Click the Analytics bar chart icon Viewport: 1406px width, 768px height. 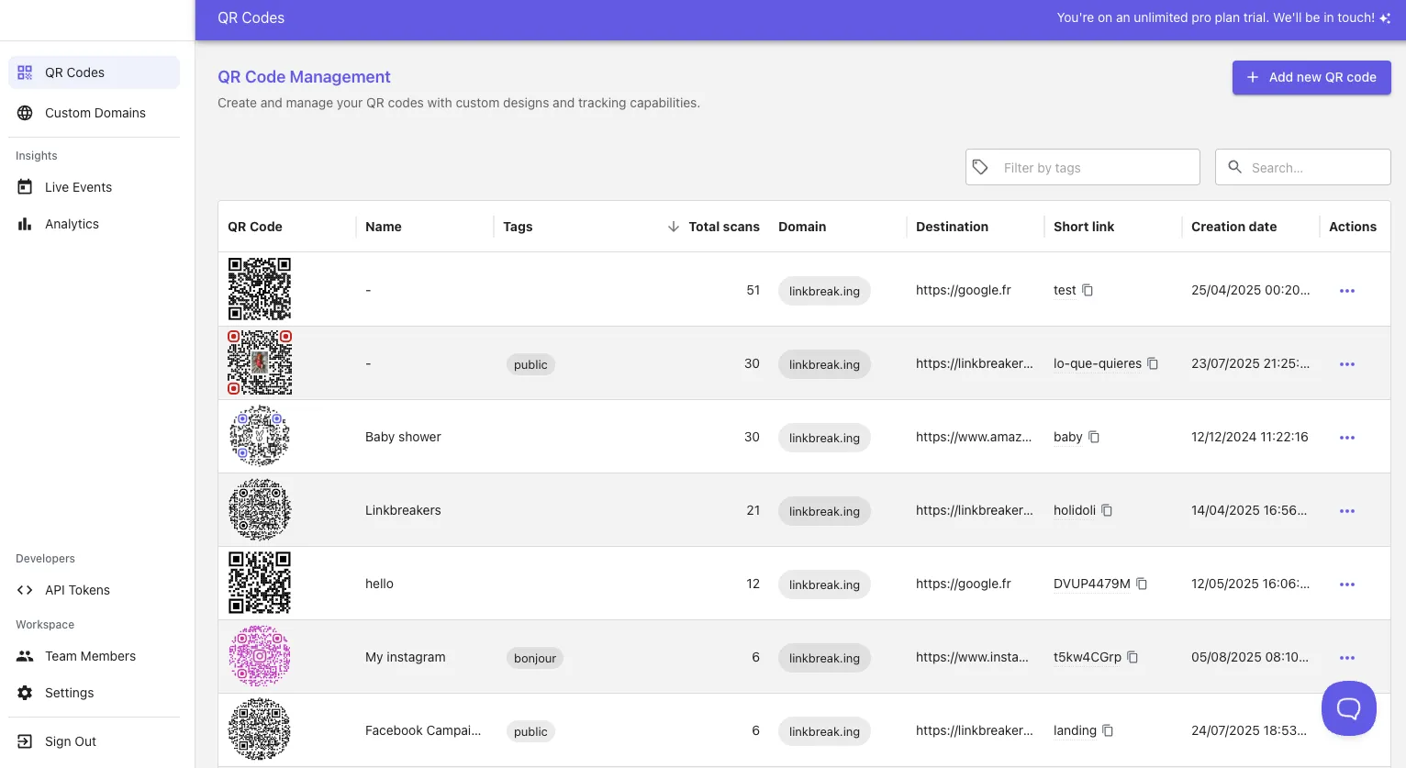click(25, 224)
